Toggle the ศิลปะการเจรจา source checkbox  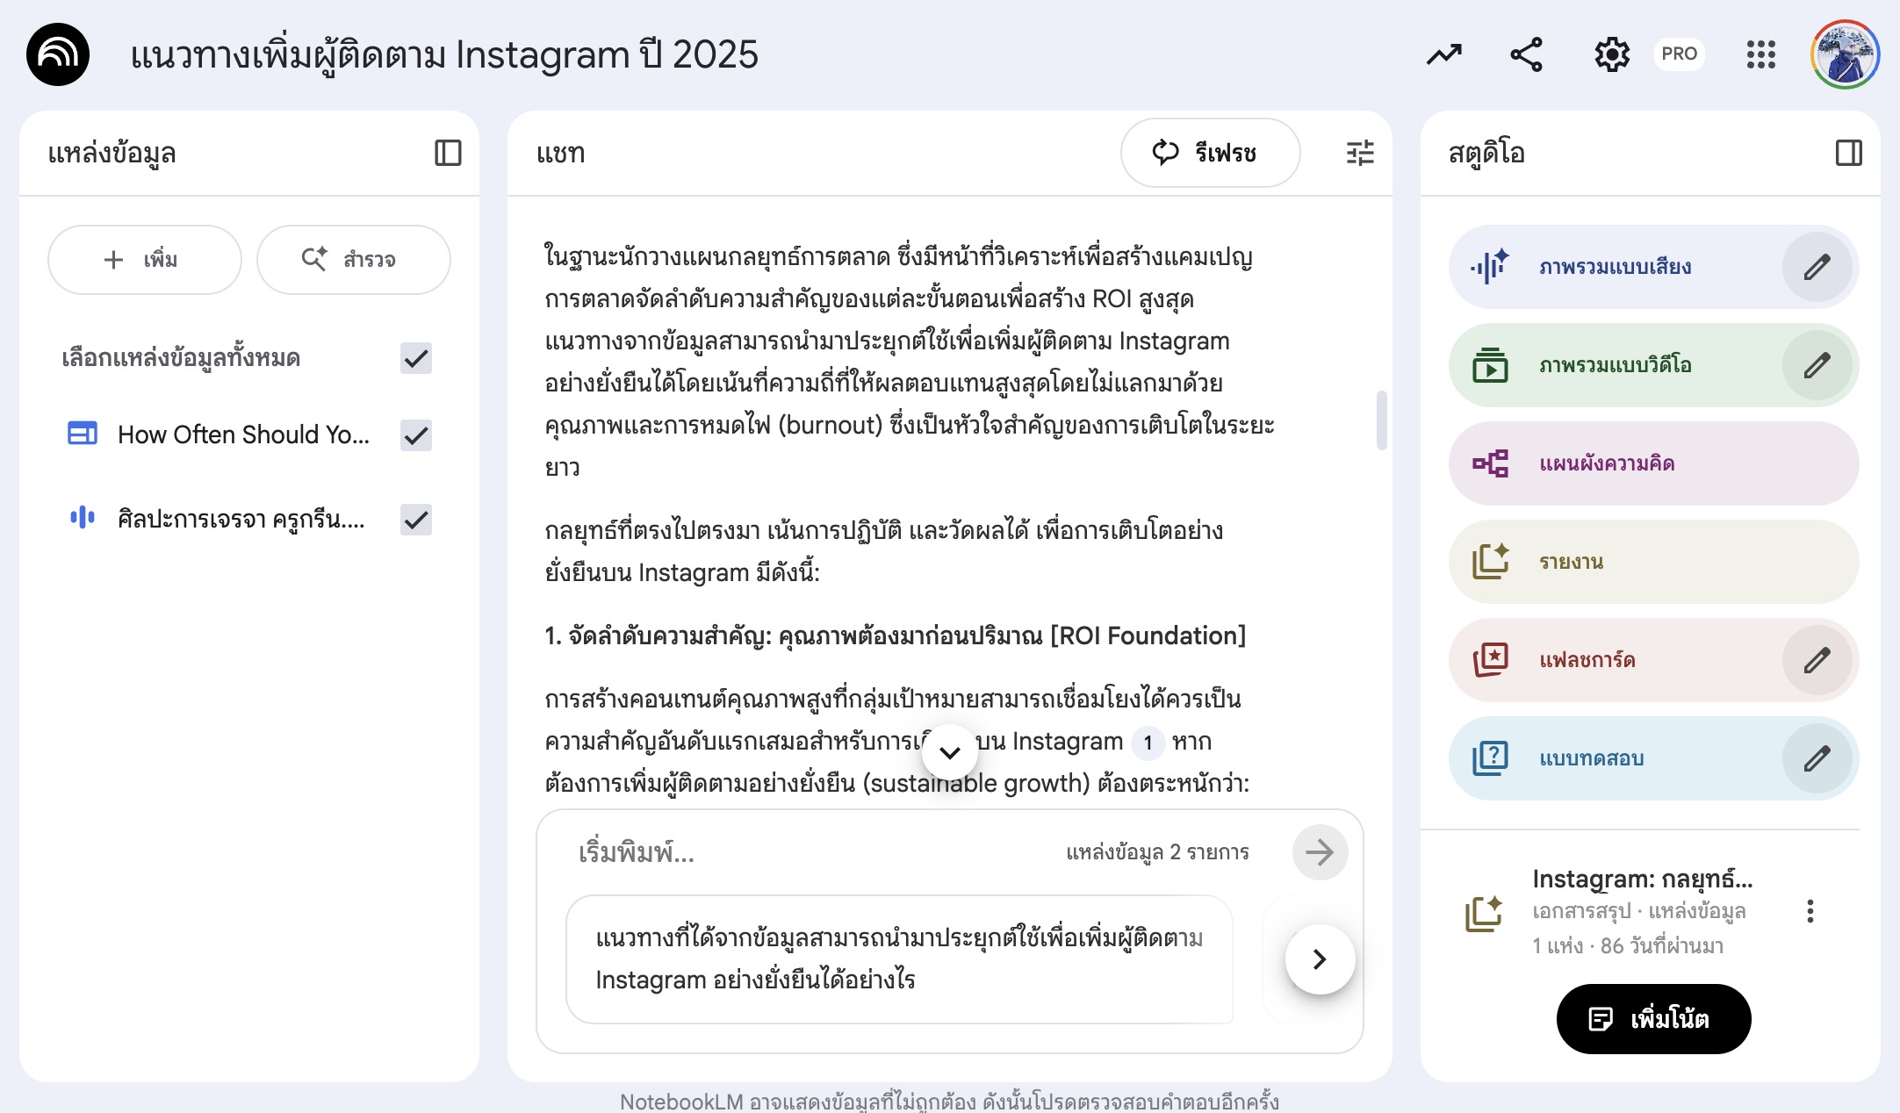416,520
